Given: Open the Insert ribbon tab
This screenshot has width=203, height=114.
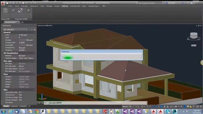Looking at the screenshot, I should click(17, 6).
